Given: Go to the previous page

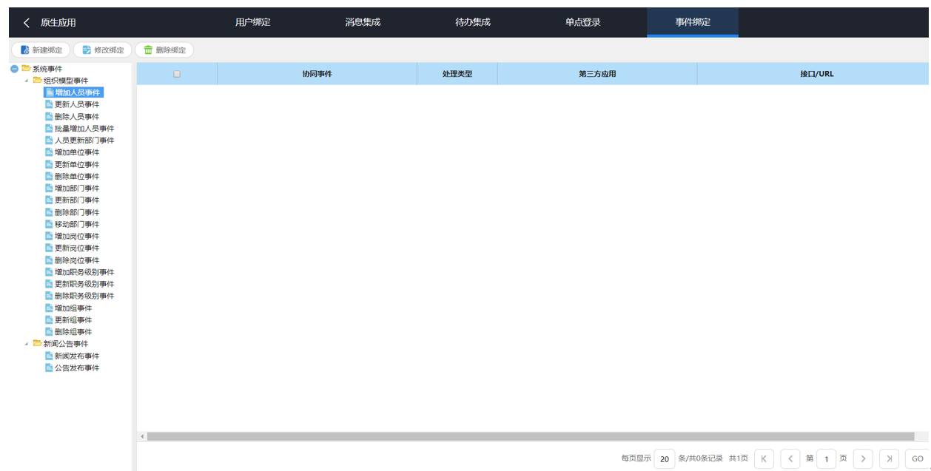Looking at the screenshot, I should click(x=790, y=458).
